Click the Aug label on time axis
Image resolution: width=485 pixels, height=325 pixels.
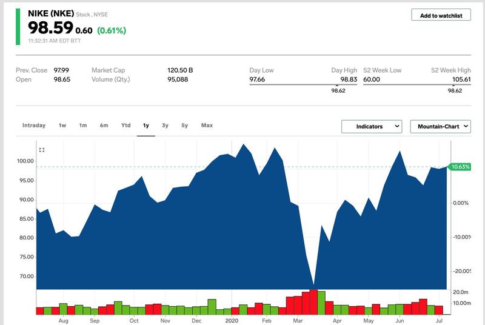[x=64, y=321]
